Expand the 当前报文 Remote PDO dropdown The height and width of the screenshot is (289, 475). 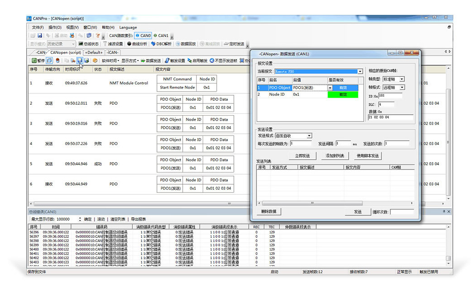pos(360,71)
